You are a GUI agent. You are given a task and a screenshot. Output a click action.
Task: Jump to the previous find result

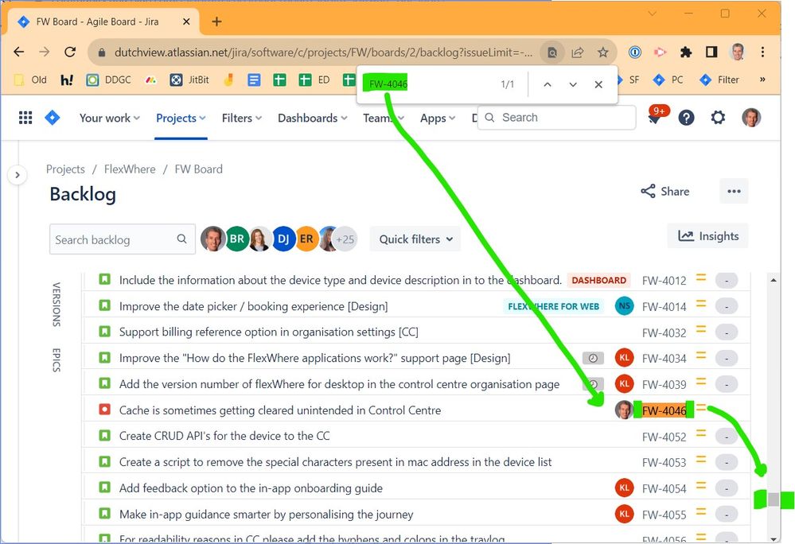point(548,84)
